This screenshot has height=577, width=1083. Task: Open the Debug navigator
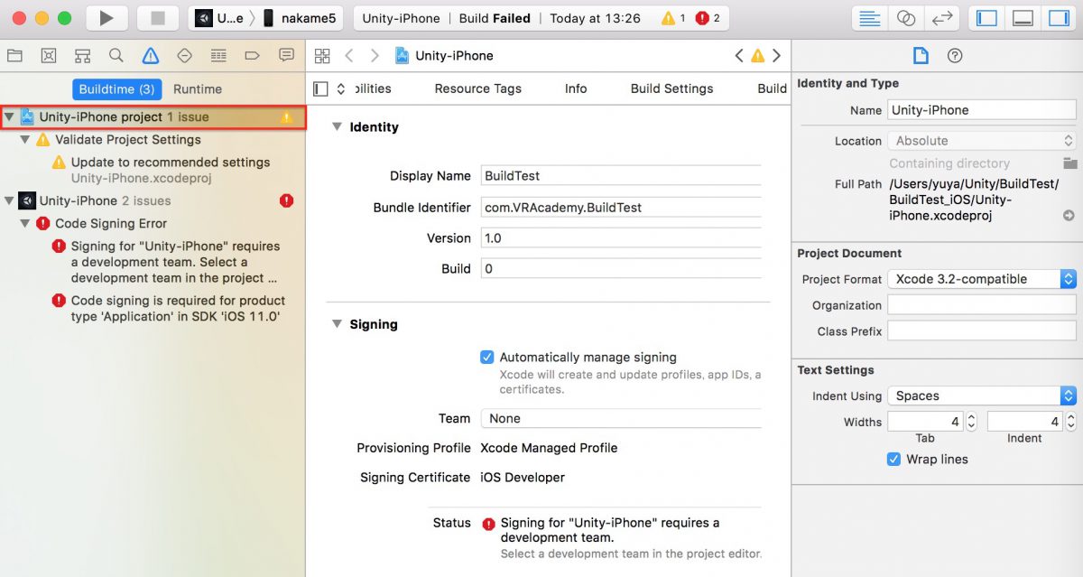[218, 56]
